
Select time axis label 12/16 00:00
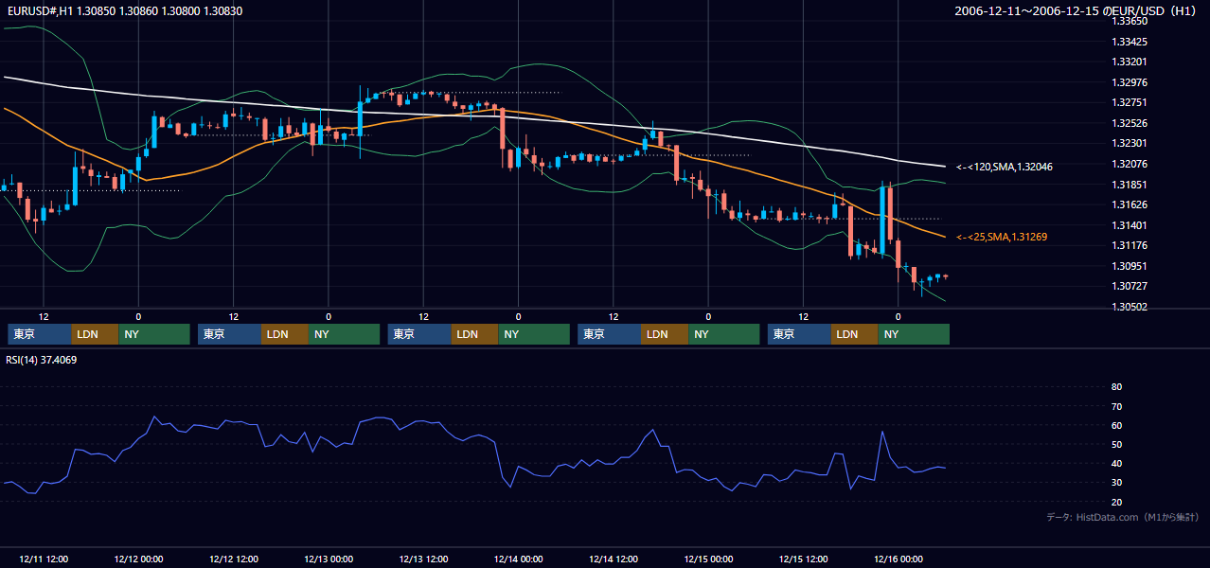[x=899, y=559]
